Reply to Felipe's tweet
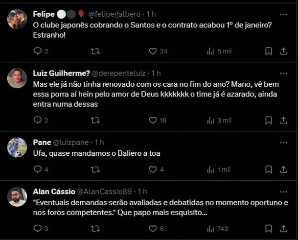298x240 pixels. click(x=38, y=51)
